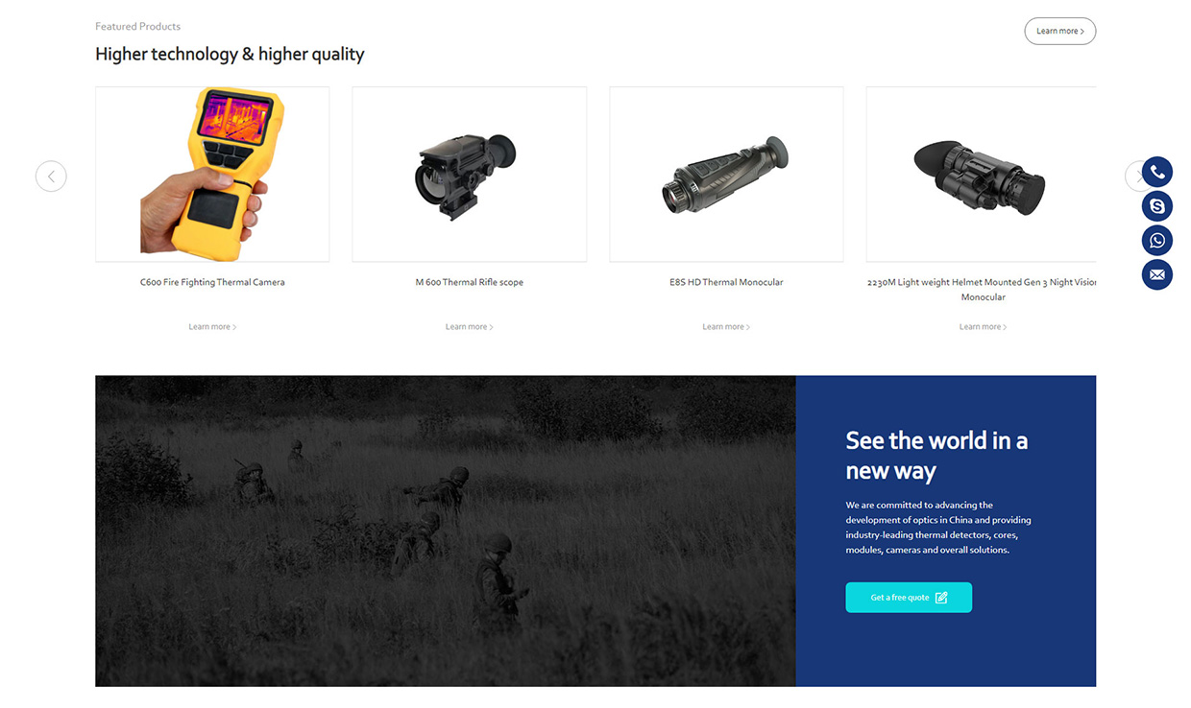Open Learn more under 2230M Night Vision Monocular
The height and width of the screenshot is (708, 1191).
(x=983, y=327)
